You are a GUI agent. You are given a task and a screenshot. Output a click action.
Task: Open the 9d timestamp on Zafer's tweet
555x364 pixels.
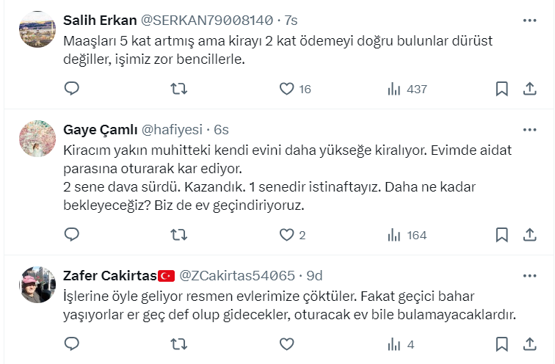click(314, 276)
